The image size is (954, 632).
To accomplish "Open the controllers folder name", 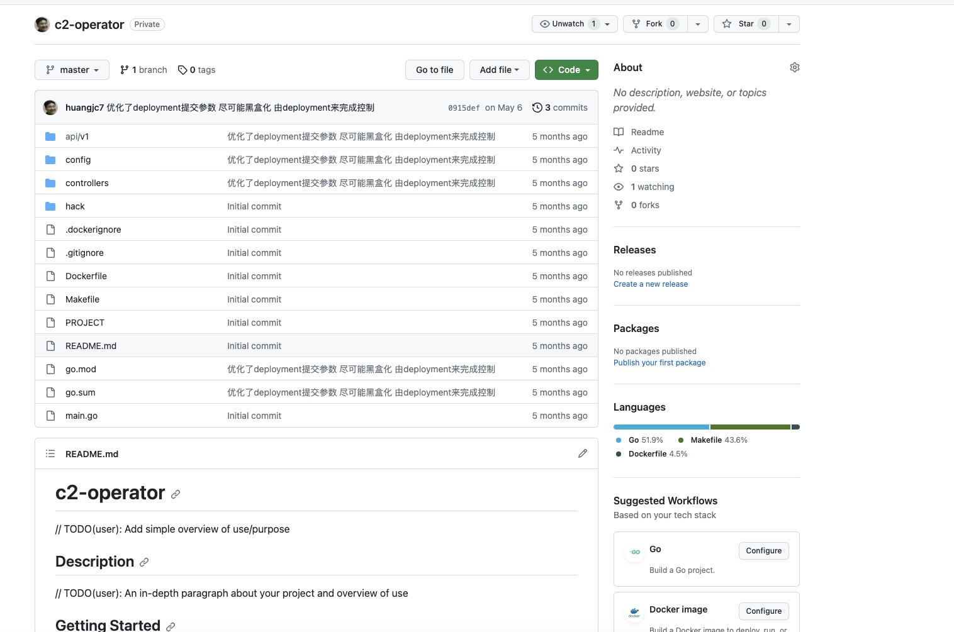I will click(x=87, y=183).
